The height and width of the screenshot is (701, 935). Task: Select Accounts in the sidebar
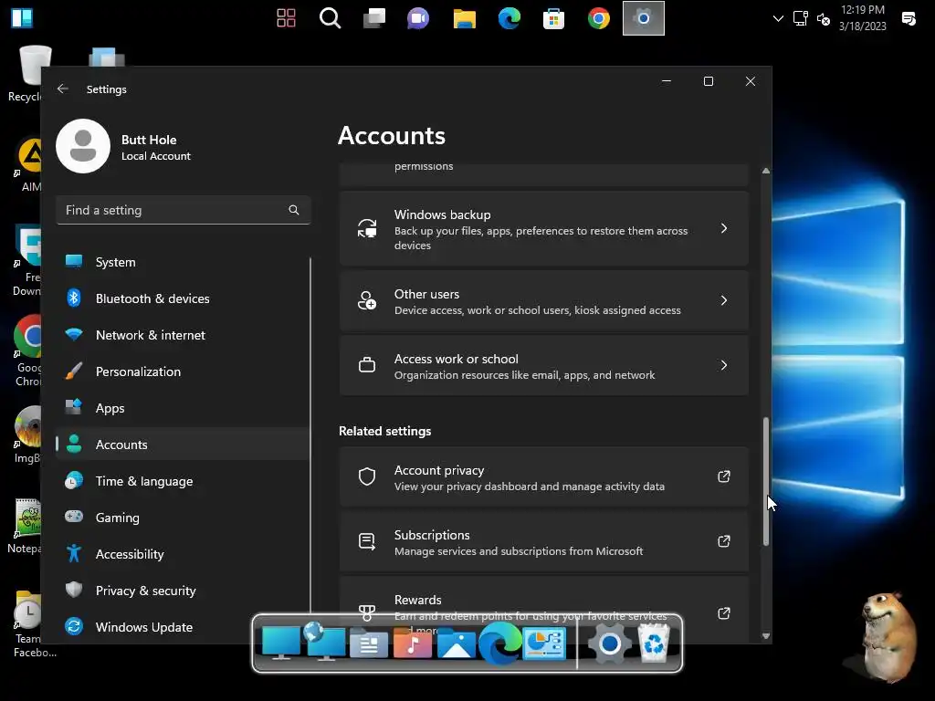(x=182, y=445)
